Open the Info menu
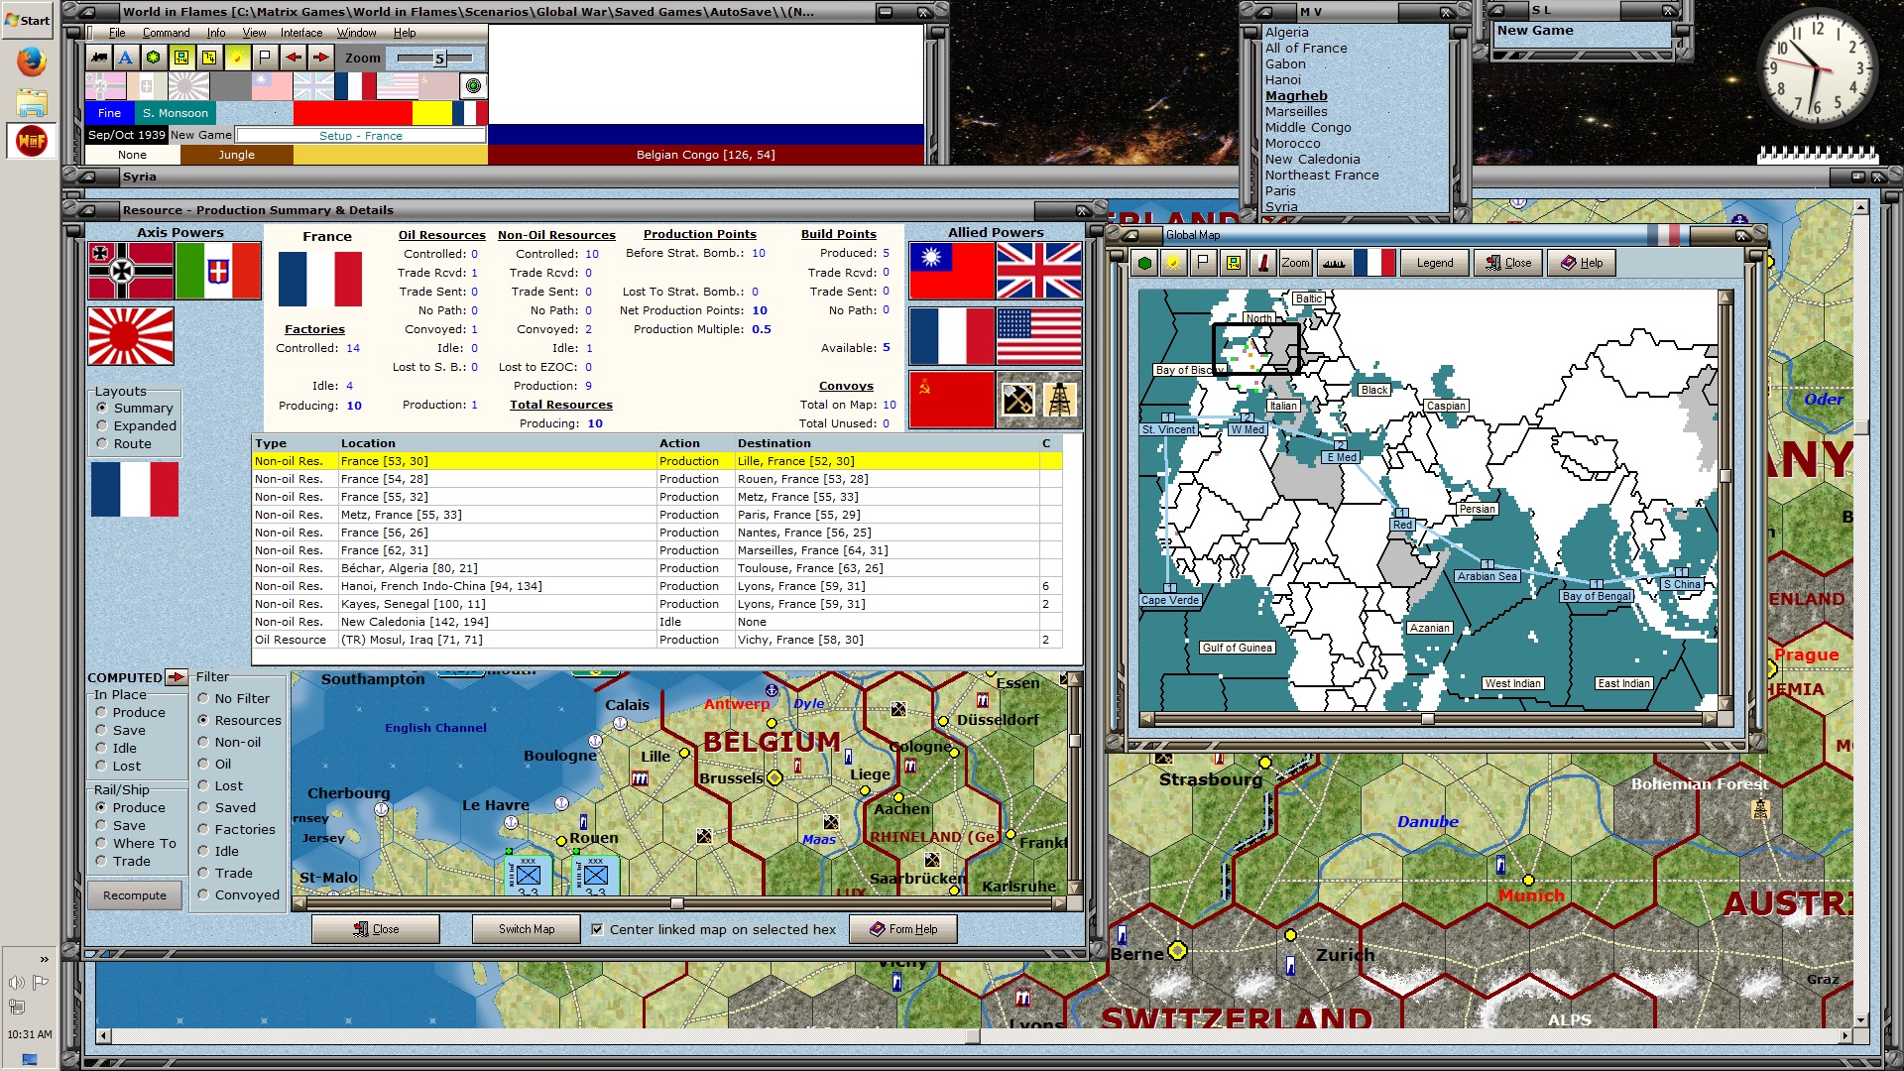The image size is (1904, 1071). 216,33
